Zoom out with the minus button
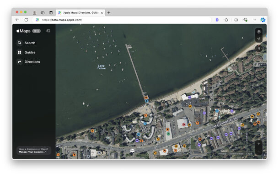 coord(259,151)
